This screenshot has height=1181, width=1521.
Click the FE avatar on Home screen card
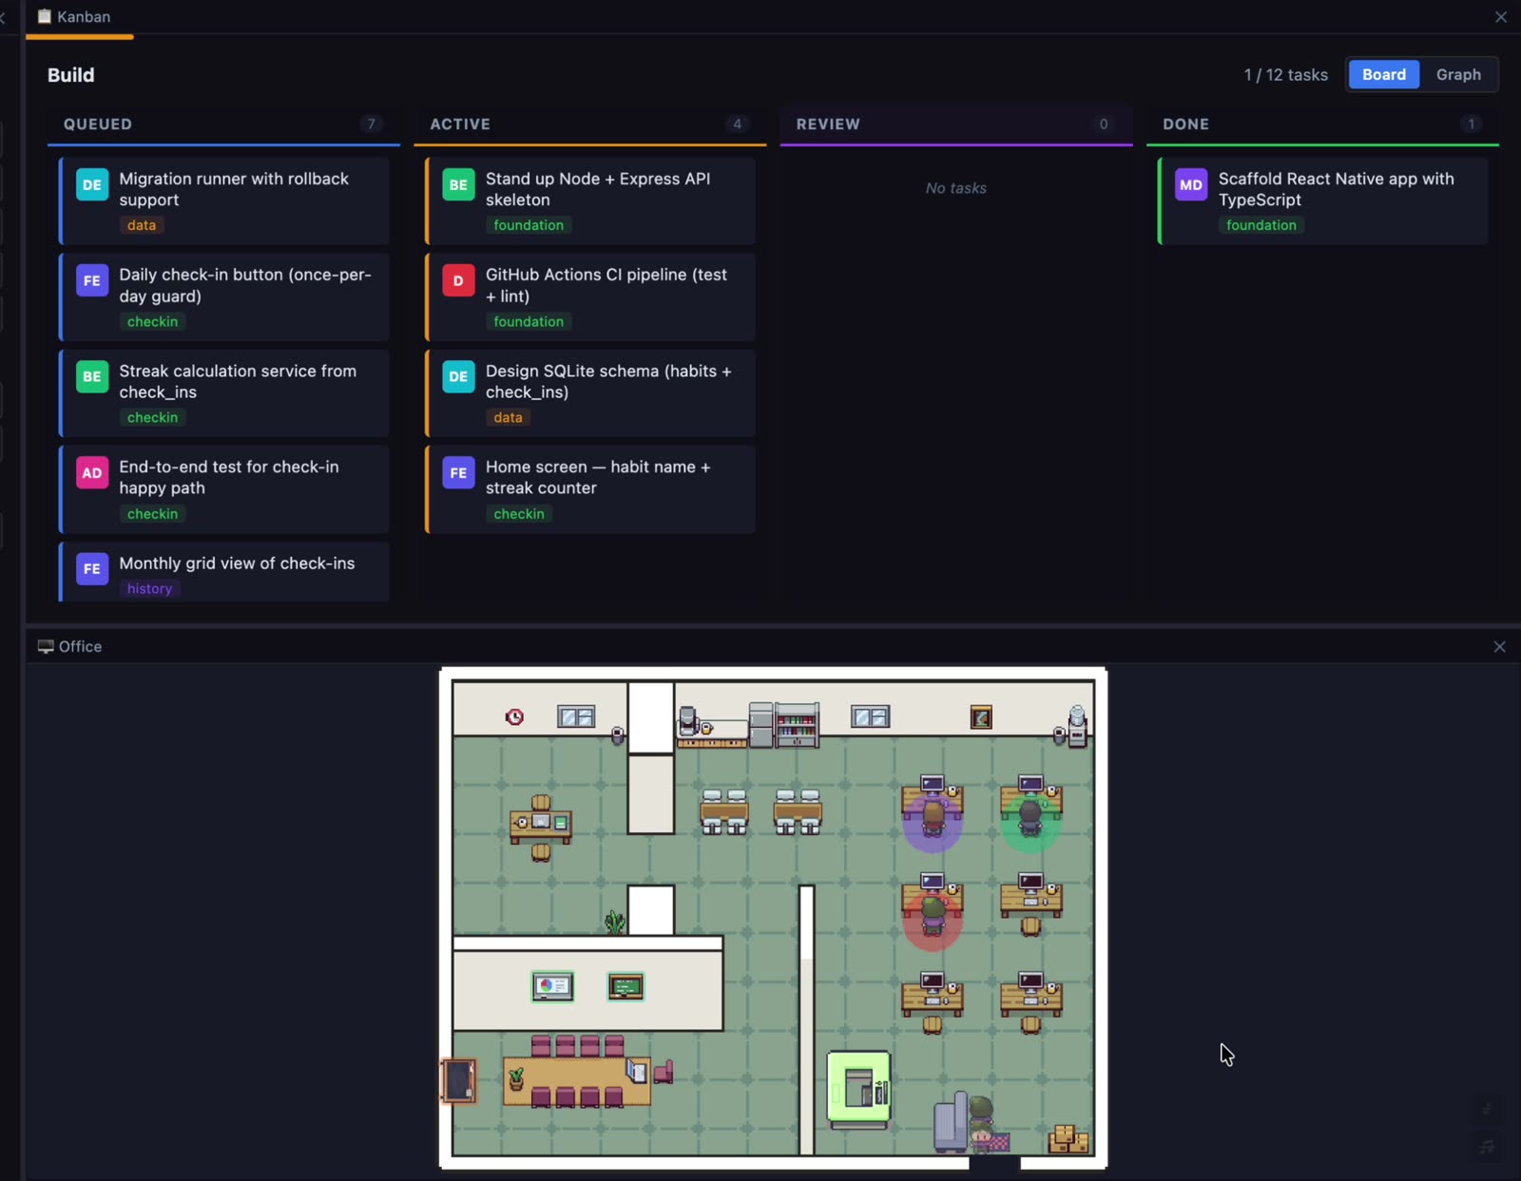point(458,473)
